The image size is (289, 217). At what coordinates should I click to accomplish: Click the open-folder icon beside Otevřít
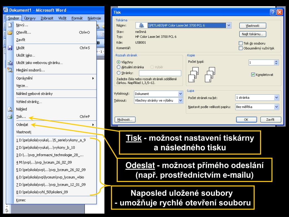point(10,32)
